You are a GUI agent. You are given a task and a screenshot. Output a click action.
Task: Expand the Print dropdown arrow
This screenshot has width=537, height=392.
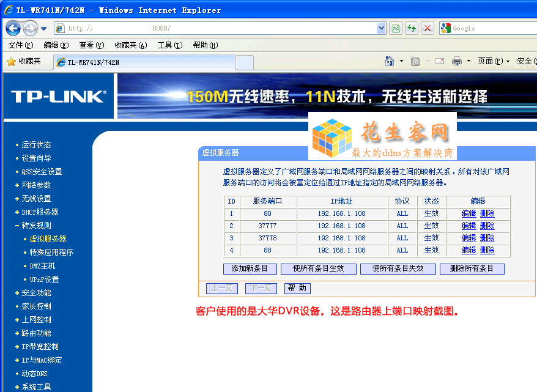(468, 61)
